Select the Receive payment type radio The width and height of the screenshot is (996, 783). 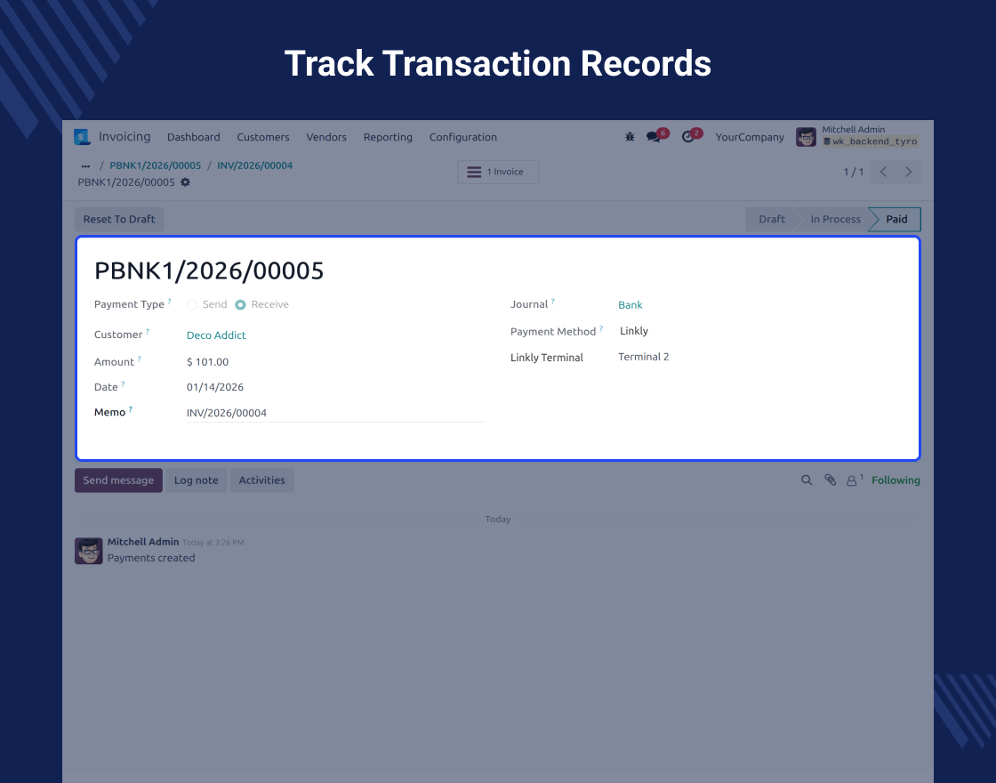click(x=240, y=305)
